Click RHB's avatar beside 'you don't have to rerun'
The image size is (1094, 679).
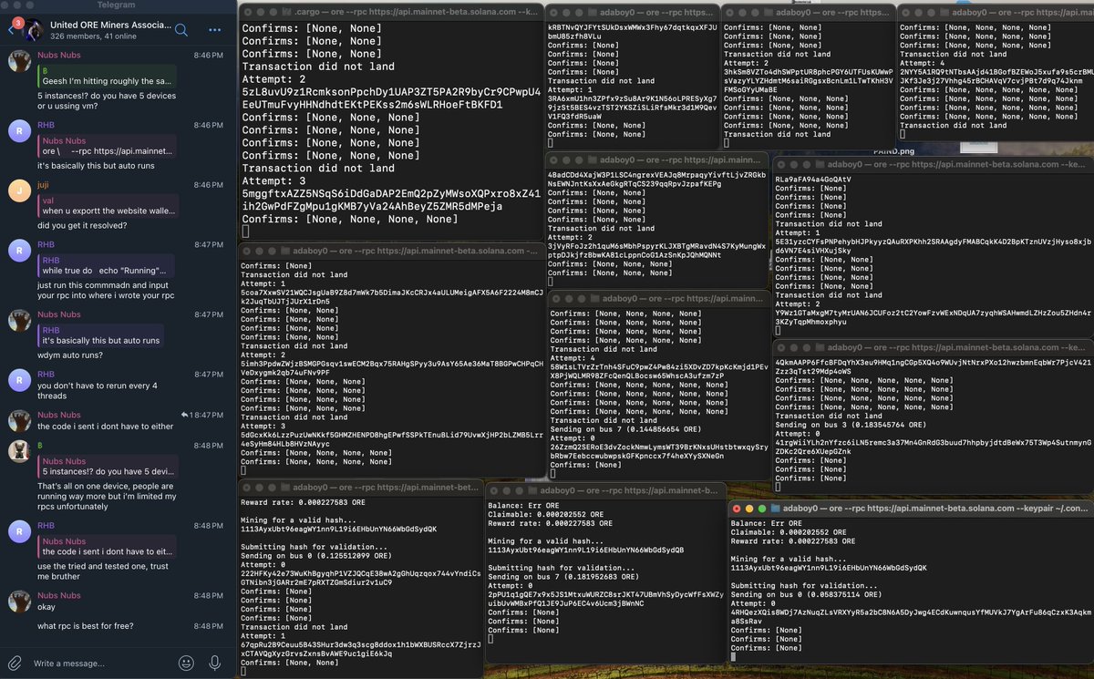click(18, 380)
